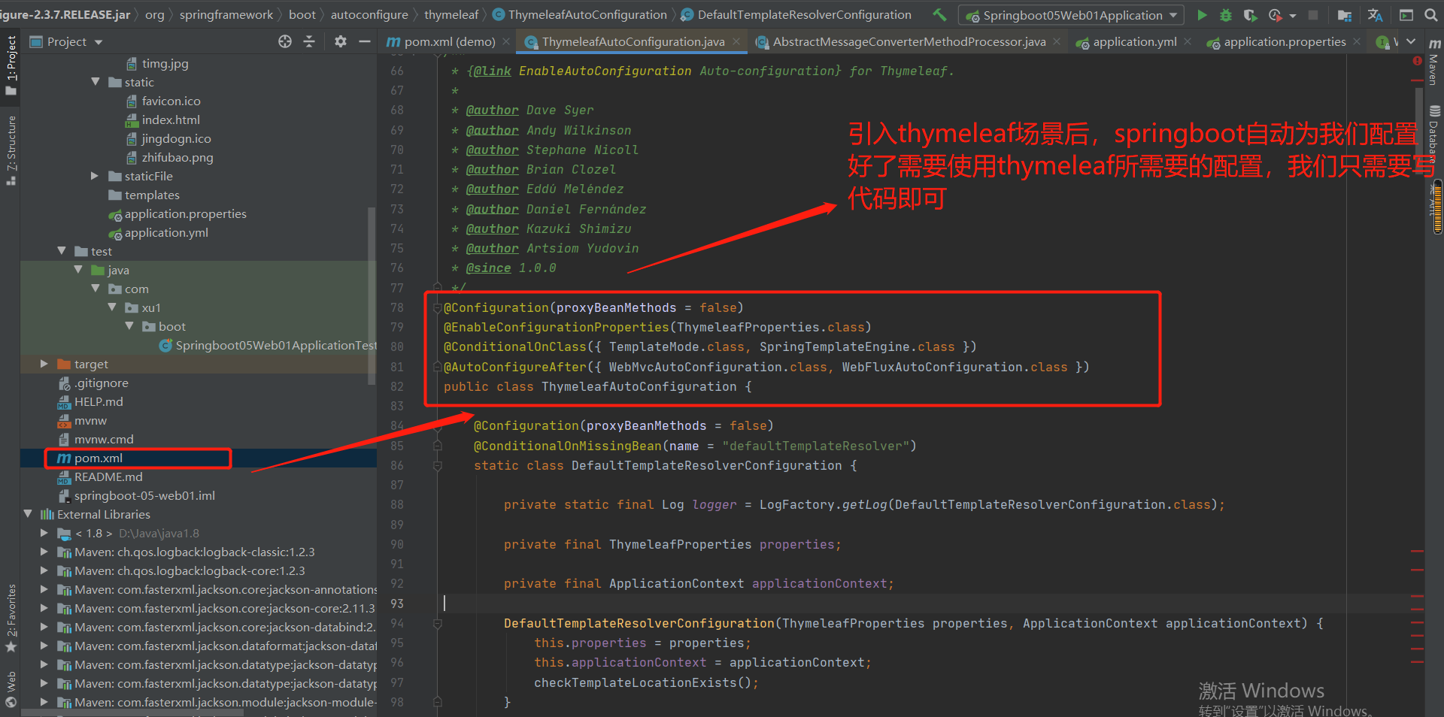Toggle the 1: Project tool window button

(11, 65)
